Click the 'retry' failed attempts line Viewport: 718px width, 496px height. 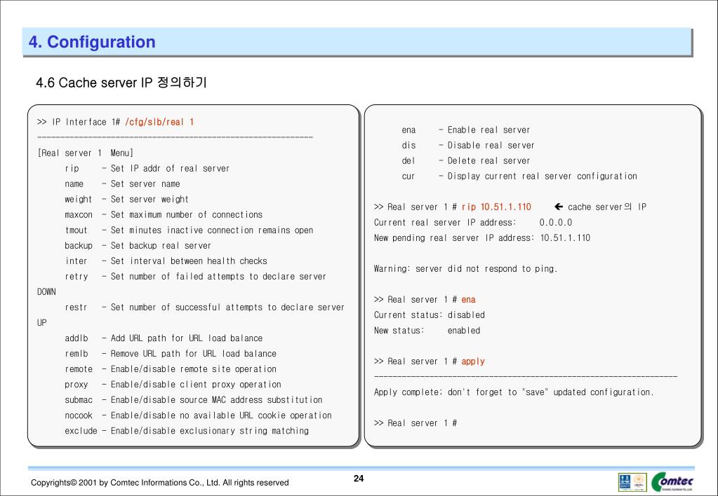[x=196, y=277]
